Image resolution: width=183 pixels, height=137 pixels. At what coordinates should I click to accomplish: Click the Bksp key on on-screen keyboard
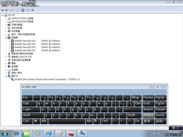[x=136, y=98]
